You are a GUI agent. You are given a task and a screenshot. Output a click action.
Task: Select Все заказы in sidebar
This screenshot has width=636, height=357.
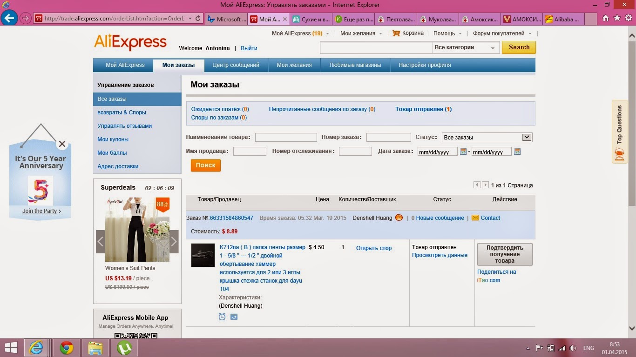(137, 99)
